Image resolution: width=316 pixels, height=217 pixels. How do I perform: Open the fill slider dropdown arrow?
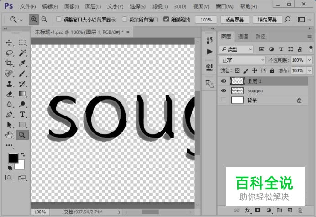(309, 70)
